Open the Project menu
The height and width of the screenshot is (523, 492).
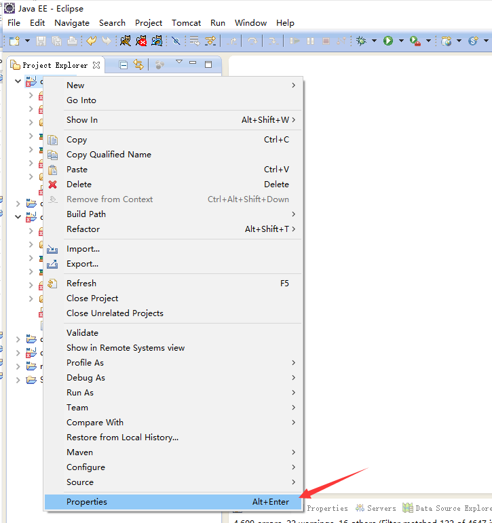[149, 23]
